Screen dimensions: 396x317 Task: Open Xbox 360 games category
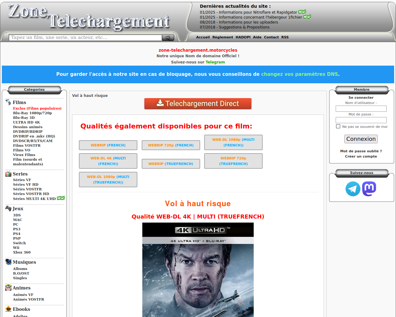click(22, 252)
